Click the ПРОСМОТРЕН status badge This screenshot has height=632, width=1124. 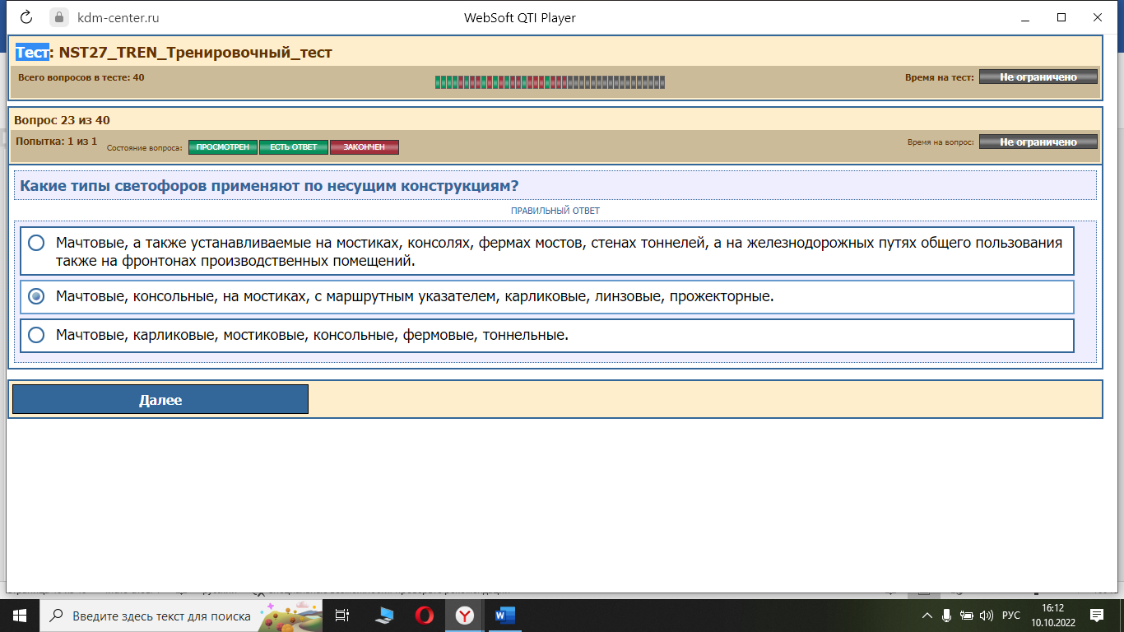tap(223, 147)
